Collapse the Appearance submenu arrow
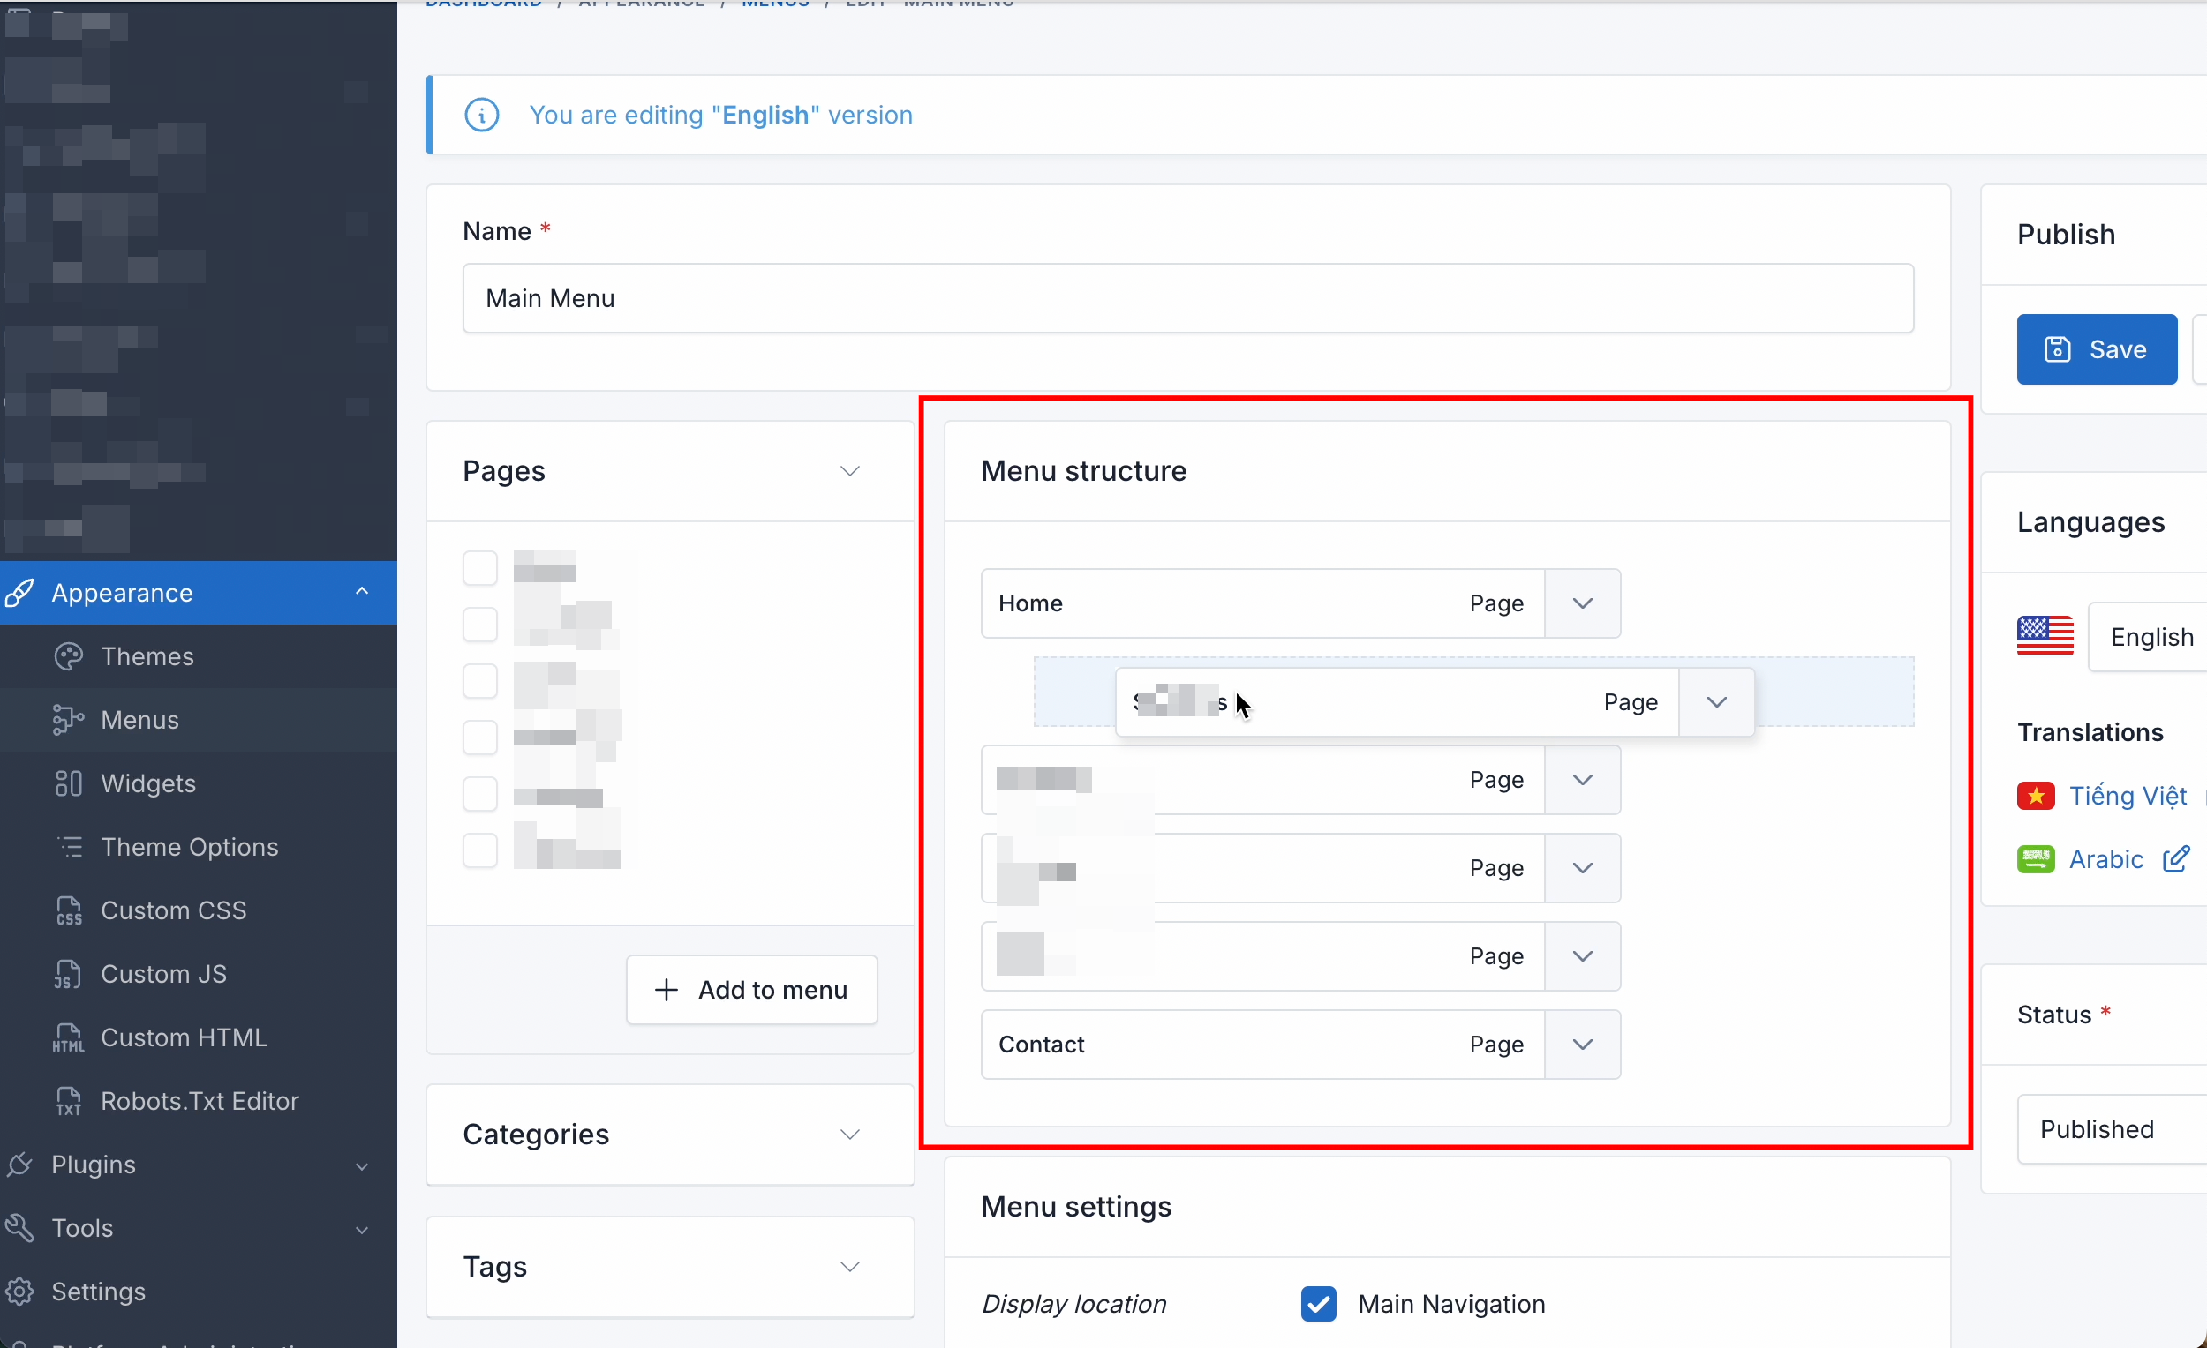 point(362,591)
